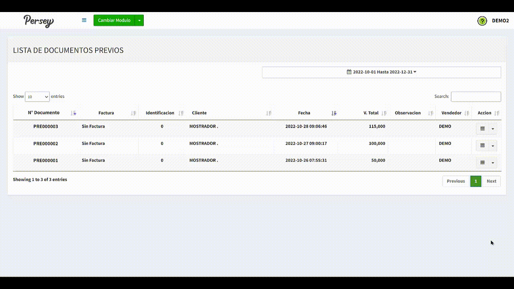Sort by N° Documento column icon
Image resolution: width=514 pixels, height=289 pixels.
pos(73,113)
